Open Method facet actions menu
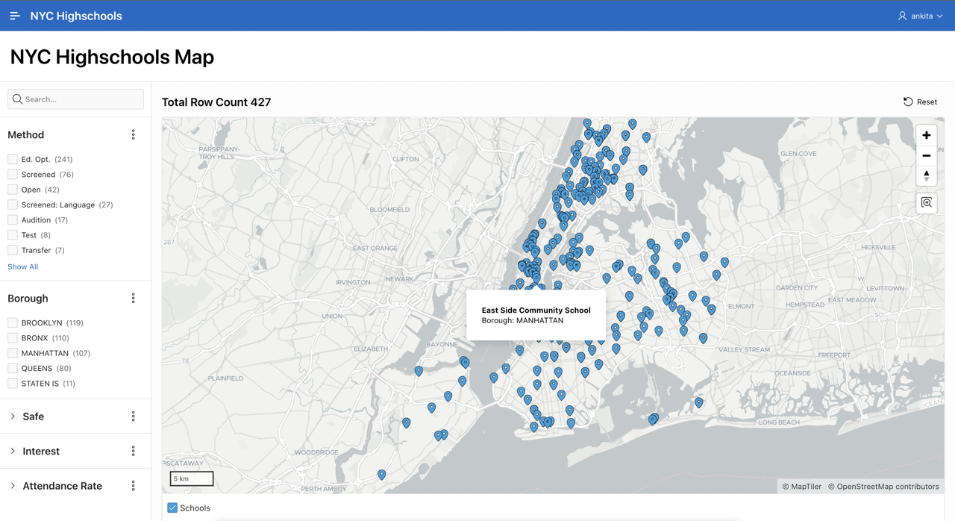This screenshot has height=521, width=955. pos(134,135)
